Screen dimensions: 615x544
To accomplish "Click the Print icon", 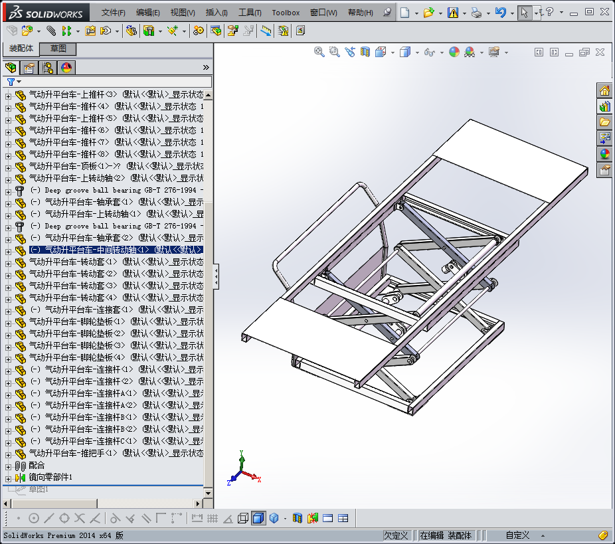I will click(477, 13).
